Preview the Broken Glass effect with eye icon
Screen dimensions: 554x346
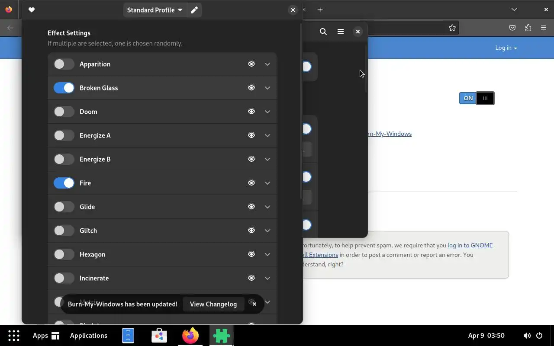point(251,88)
